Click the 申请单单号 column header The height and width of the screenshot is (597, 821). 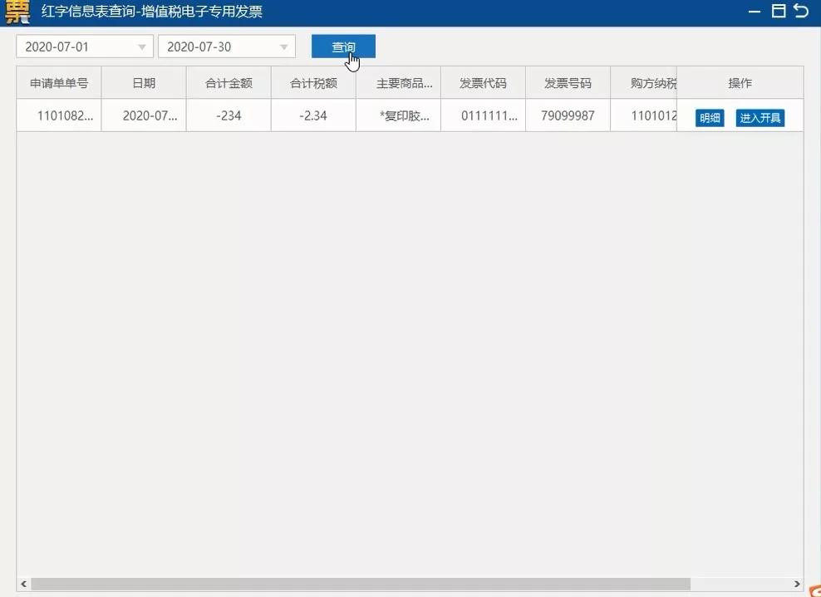coord(58,82)
